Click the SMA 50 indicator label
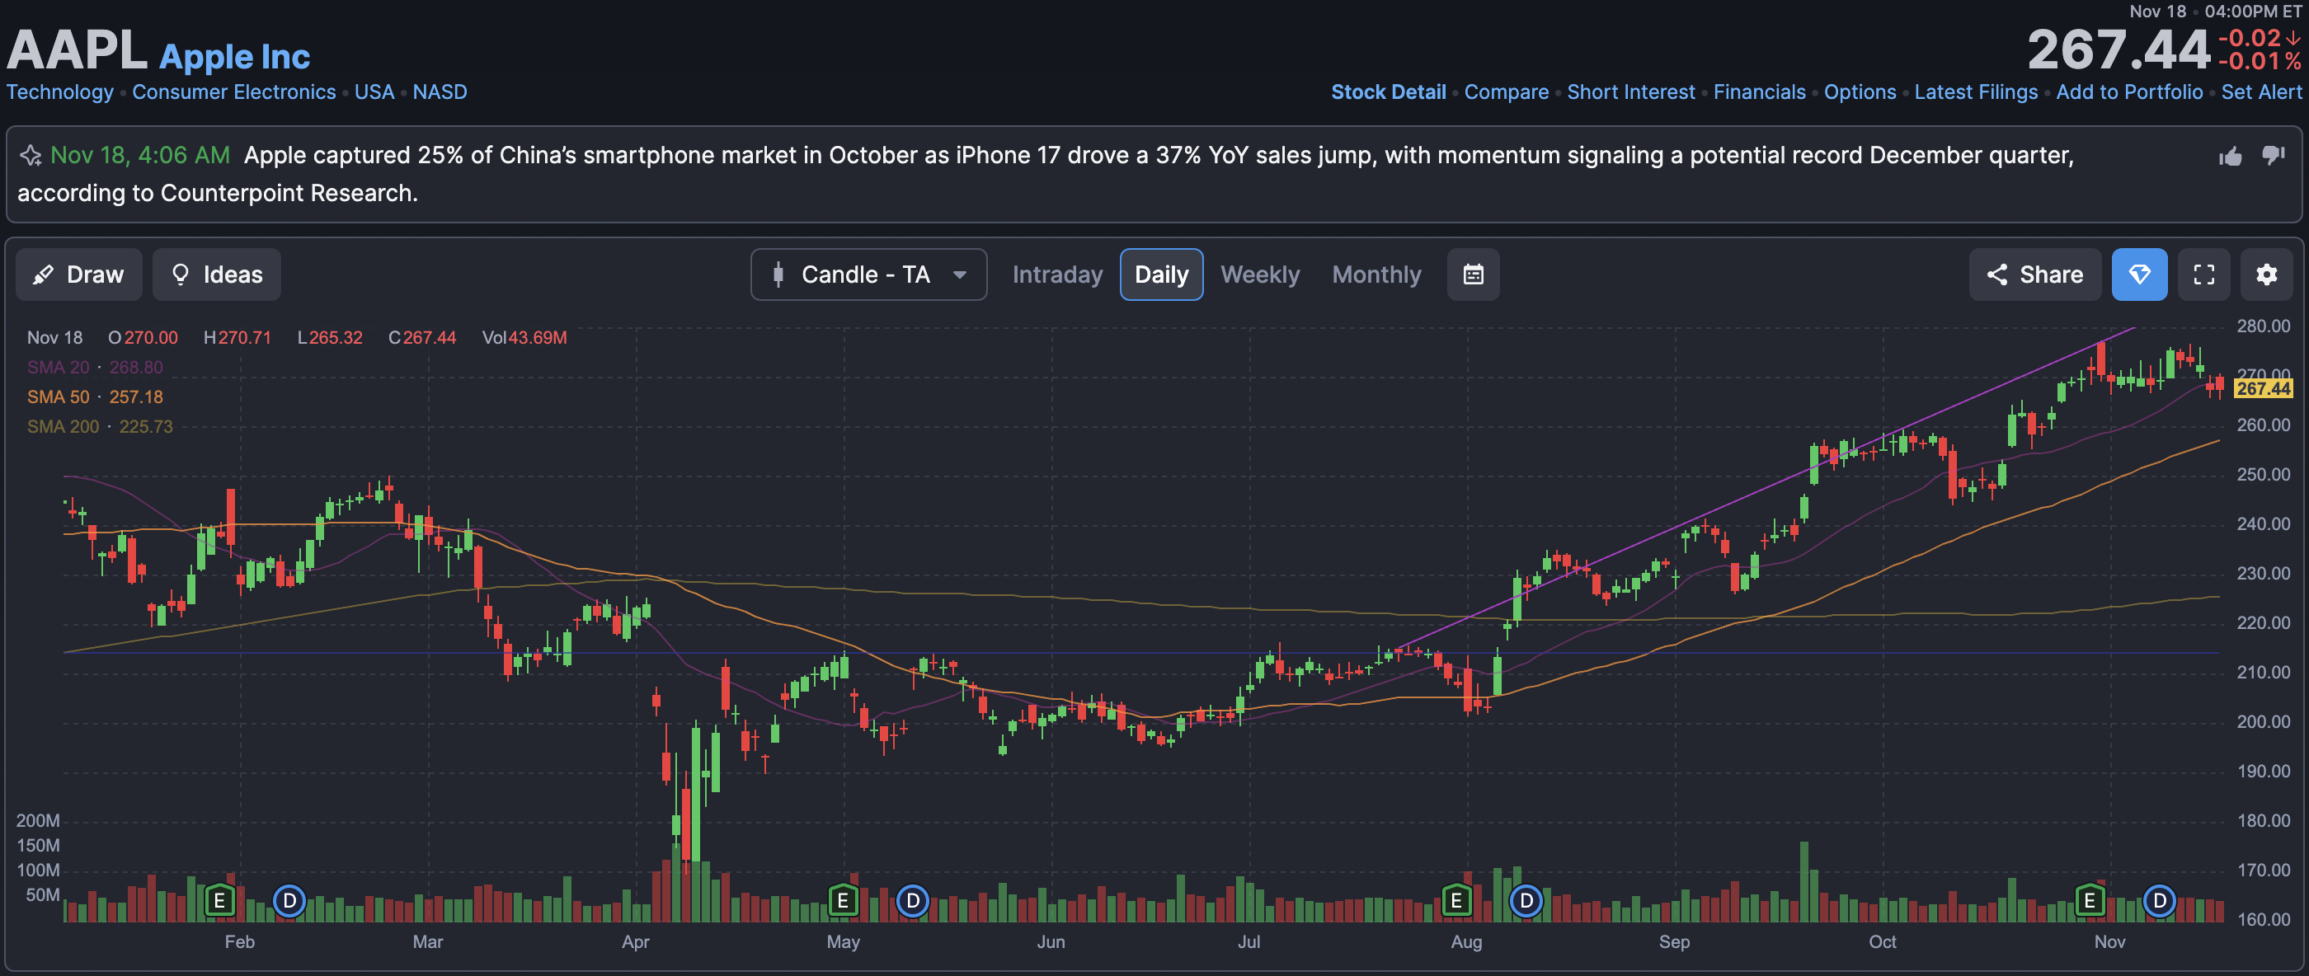Image resolution: width=2309 pixels, height=976 pixels. (59, 397)
